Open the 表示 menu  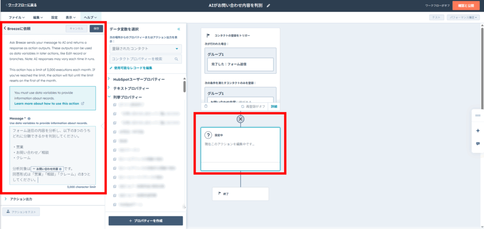click(x=71, y=18)
